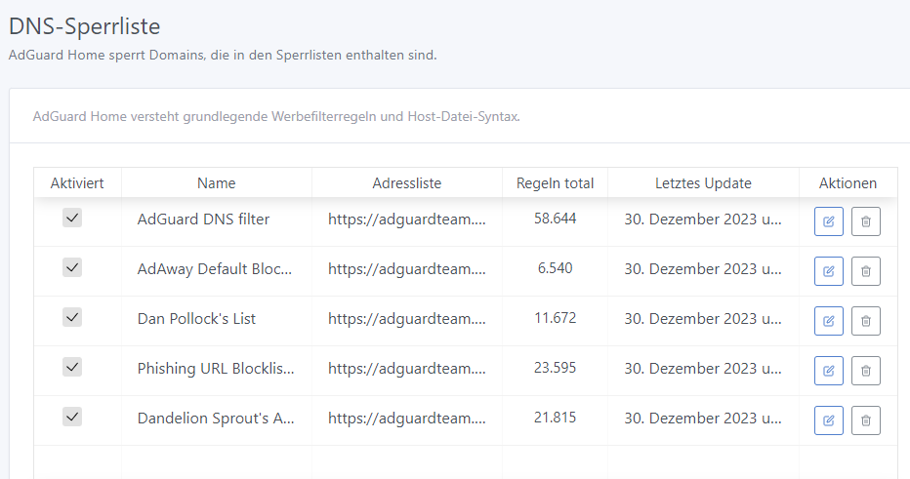910x479 pixels.
Task: Edit the Dandelion Sprout's list entry
Action: click(828, 420)
